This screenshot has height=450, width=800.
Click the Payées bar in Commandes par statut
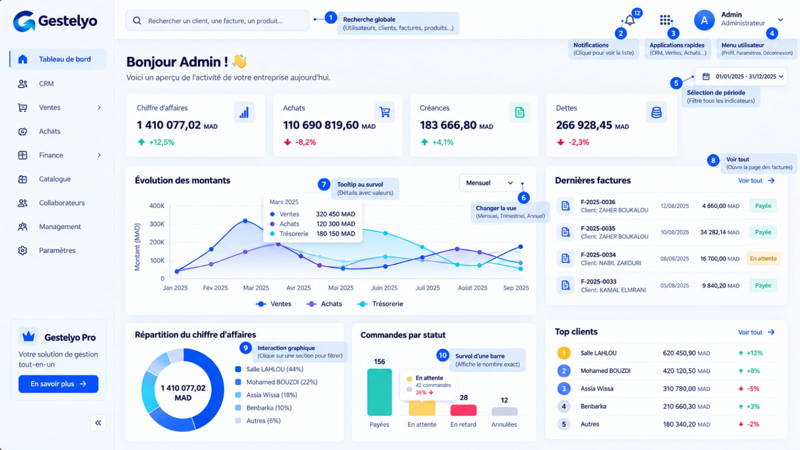pyautogui.click(x=379, y=392)
